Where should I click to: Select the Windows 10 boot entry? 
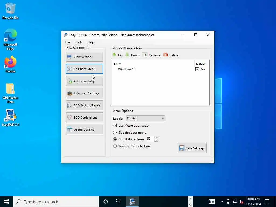tap(127, 69)
